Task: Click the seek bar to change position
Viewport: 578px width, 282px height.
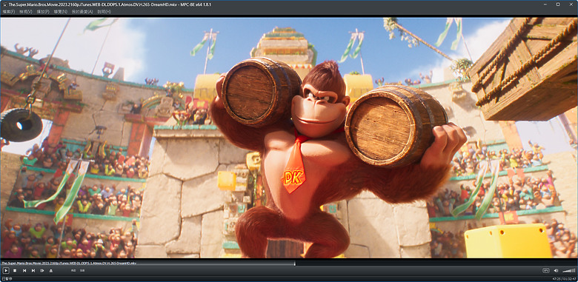Action: [289, 263]
